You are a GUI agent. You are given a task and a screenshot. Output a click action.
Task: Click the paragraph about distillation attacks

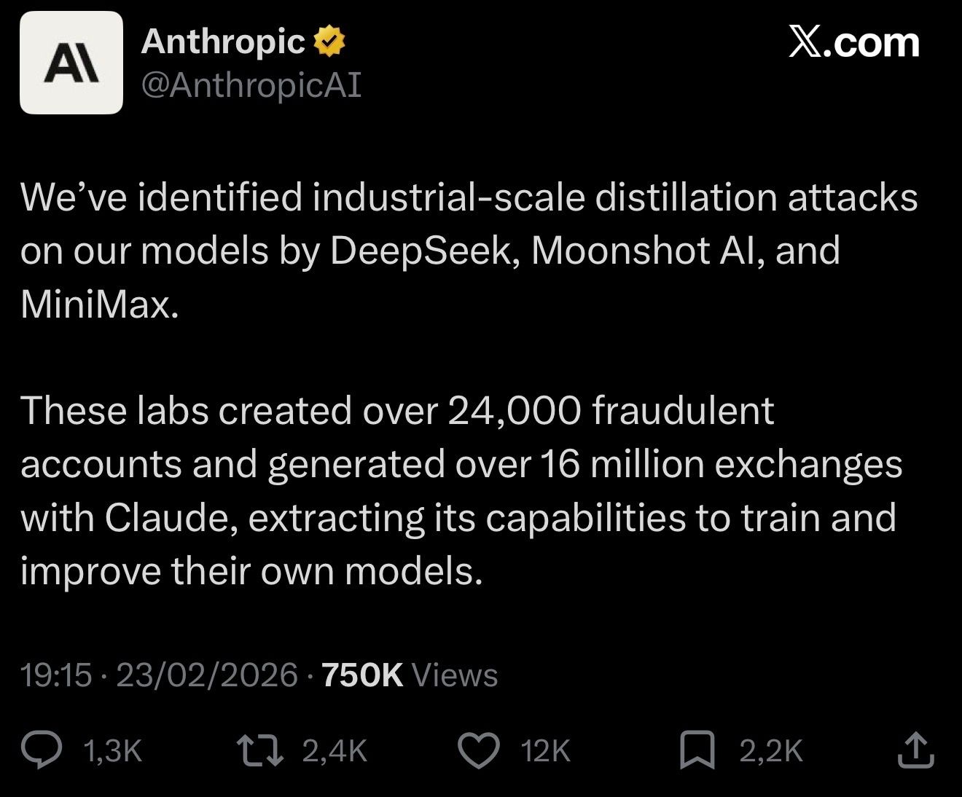click(x=466, y=250)
